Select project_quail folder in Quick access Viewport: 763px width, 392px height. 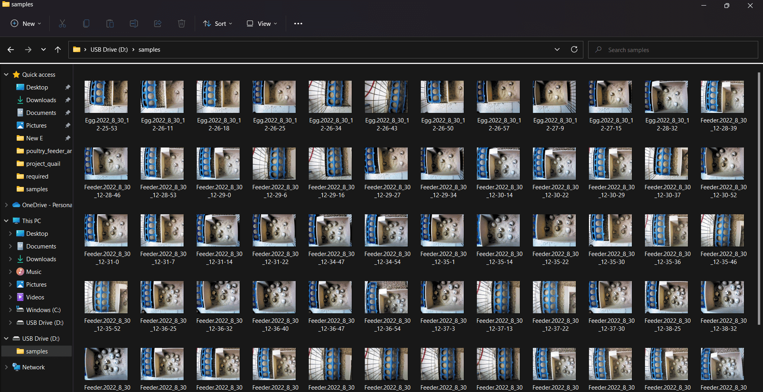[x=43, y=164]
